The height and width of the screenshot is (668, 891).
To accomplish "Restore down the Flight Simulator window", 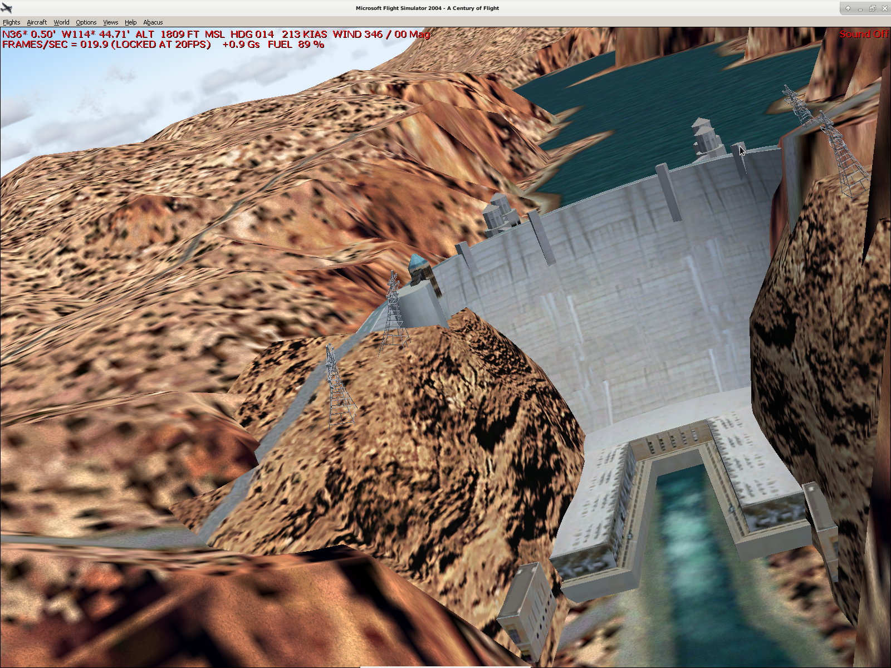I will click(873, 8).
